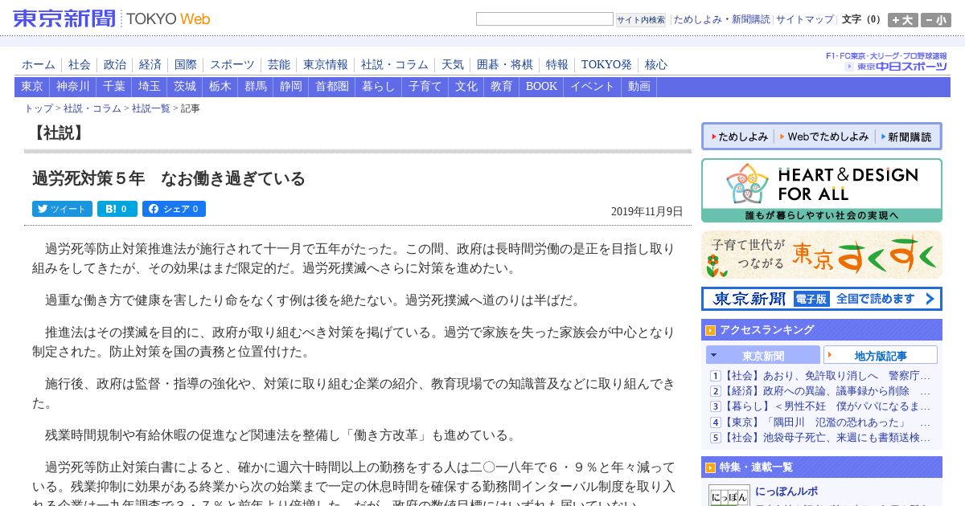Select 静岡 in the regional bar

point(291,87)
